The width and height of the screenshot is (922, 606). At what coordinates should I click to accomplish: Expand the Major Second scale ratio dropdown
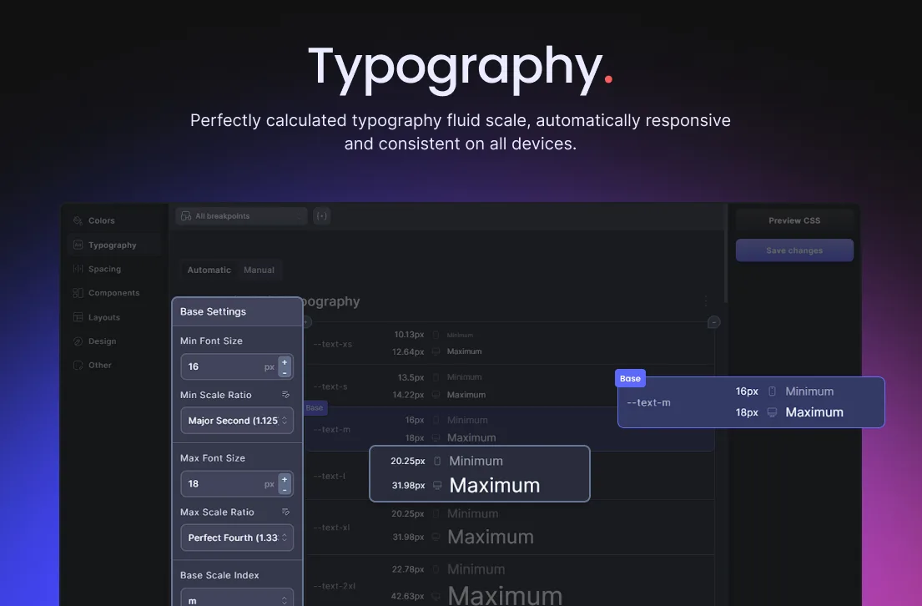click(x=237, y=421)
